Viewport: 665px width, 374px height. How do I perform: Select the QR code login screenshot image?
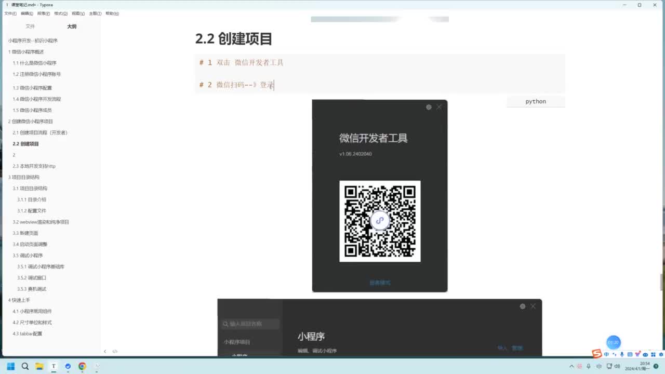point(380,196)
